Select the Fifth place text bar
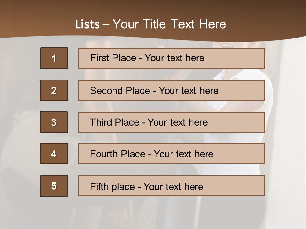306x229 pixels. 171,186
